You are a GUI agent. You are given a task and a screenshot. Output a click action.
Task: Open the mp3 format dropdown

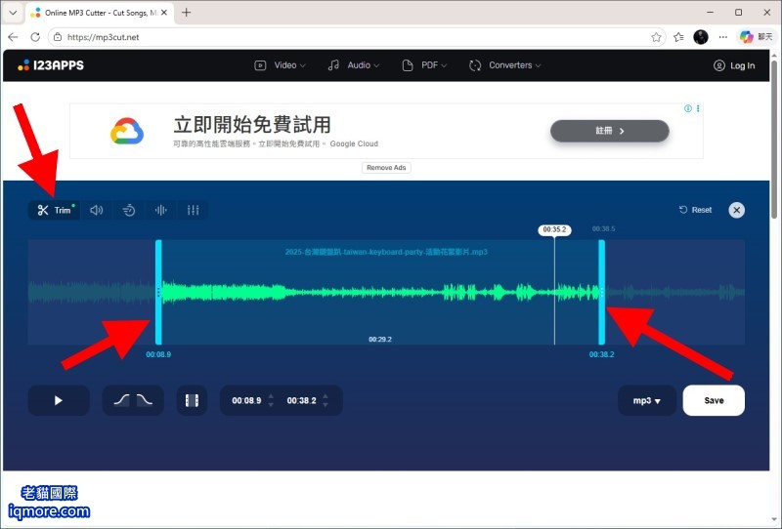tap(647, 400)
